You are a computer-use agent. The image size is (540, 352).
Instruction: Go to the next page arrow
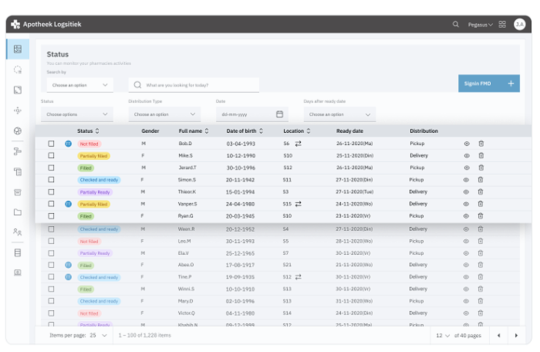pyautogui.click(x=516, y=335)
